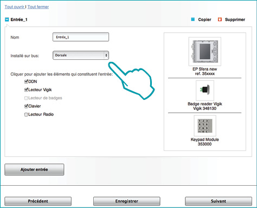Click the Ajouter entrée button
This screenshot has width=257, height=208.
(x=34, y=169)
